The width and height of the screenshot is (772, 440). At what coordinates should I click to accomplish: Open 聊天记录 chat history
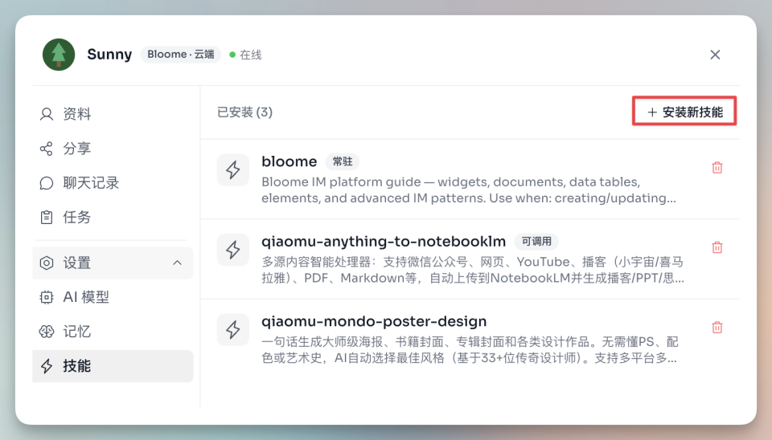click(x=113, y=183)
